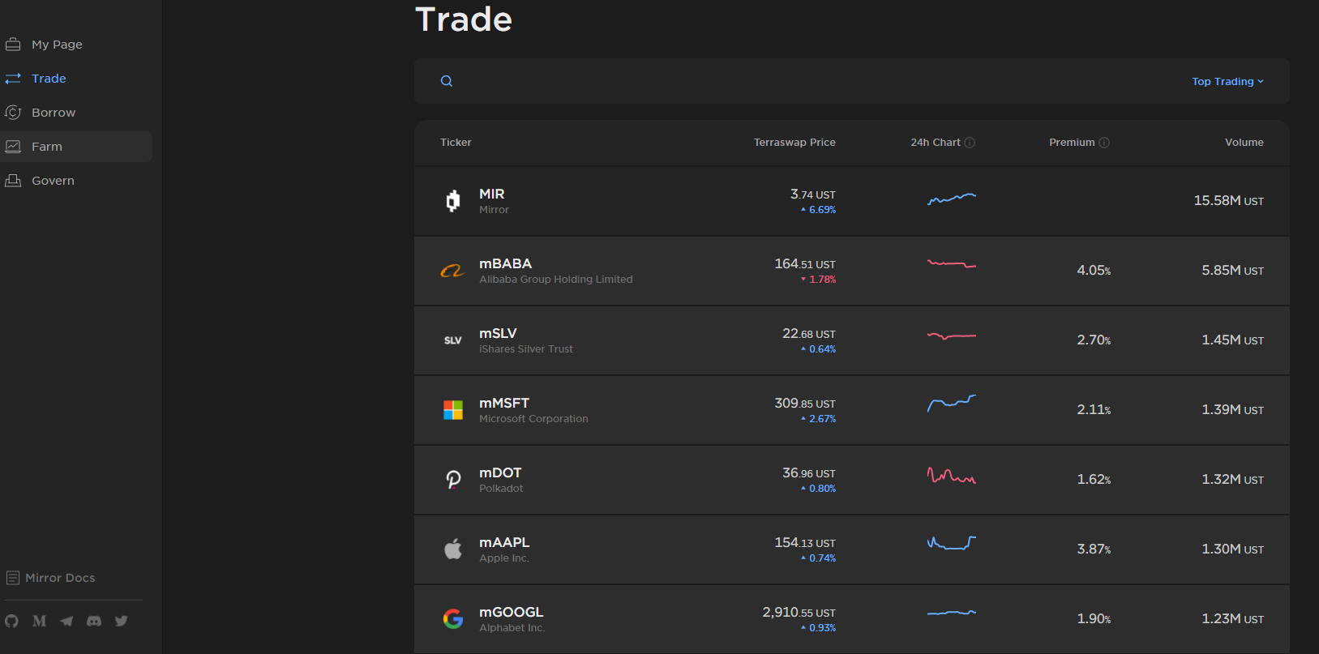The width and height of the screenshot is (1319, 654).
Task: Open the mMSFT ticker name
Action: [504, 403]
